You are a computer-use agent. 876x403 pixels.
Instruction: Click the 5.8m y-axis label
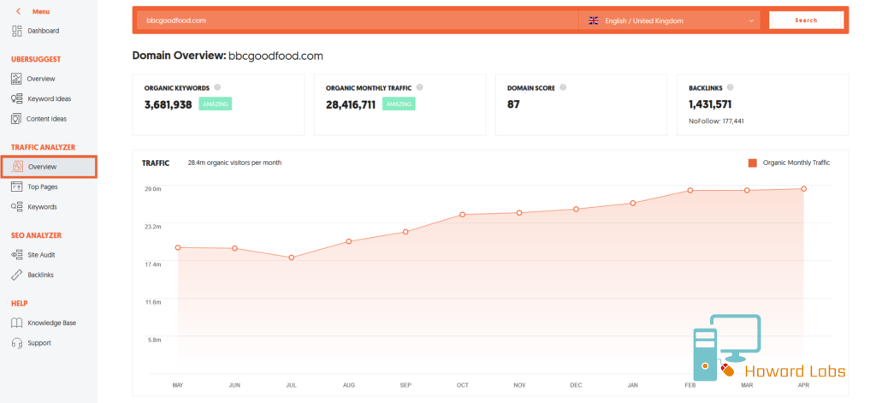pos(154,340)
